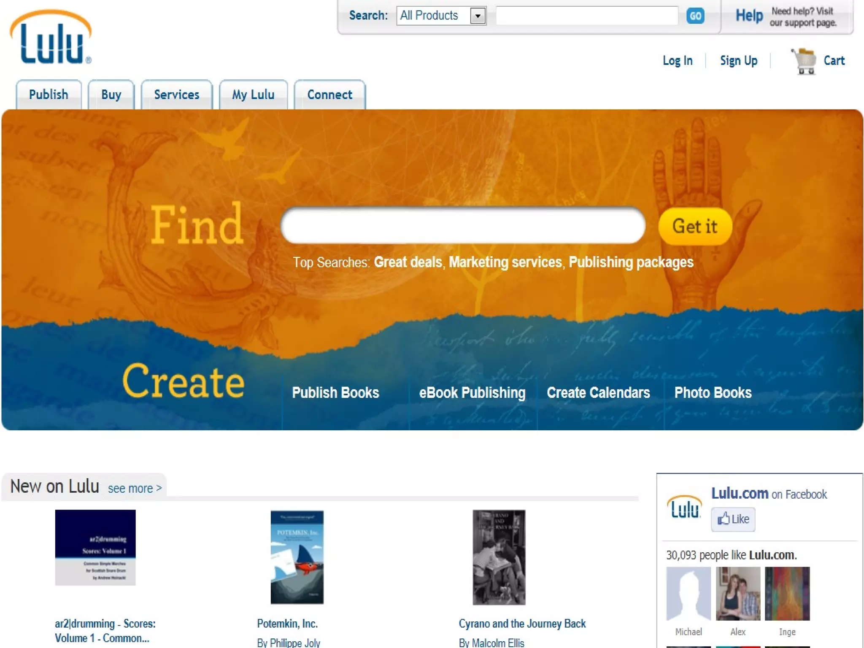
Task: Click the small Lulu logo in Facebook box
Action: (684, 508)
